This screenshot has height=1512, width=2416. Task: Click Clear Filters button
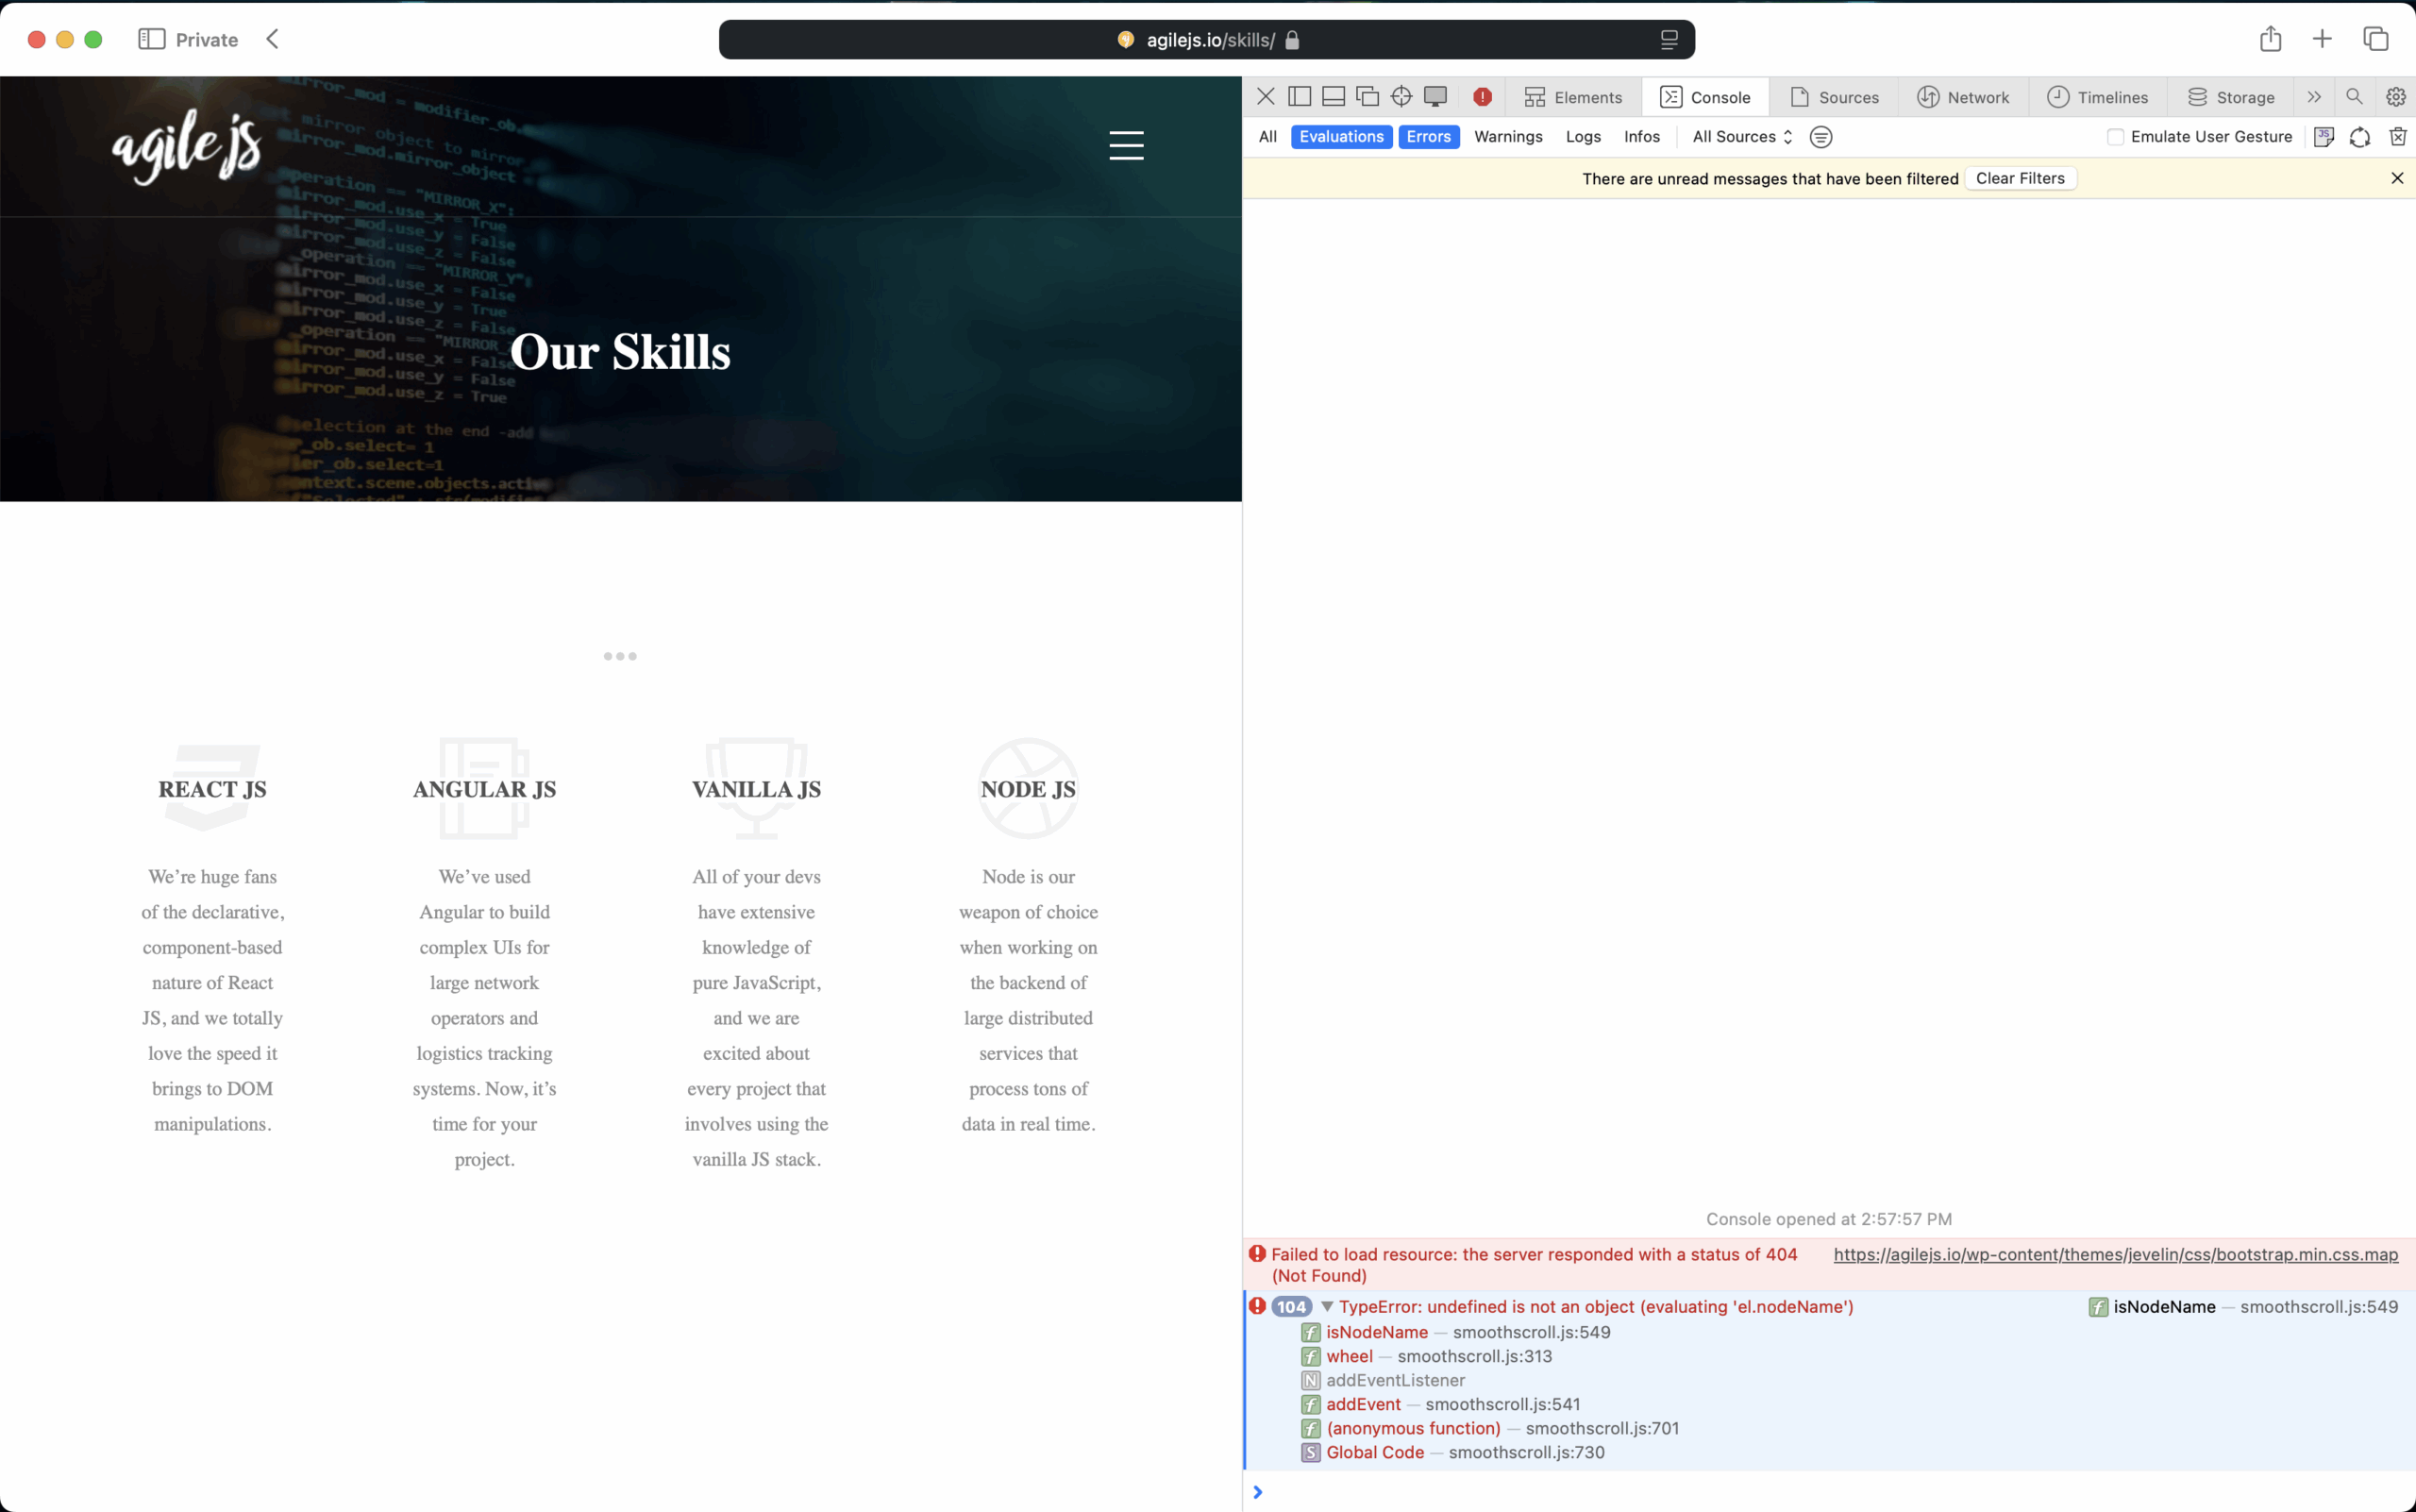[2019, 178]
